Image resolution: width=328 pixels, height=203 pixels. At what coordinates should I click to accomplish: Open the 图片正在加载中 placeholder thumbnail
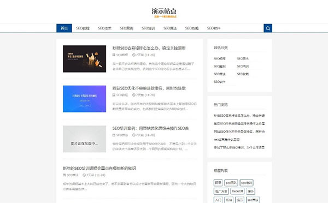[x=85, y=139]
